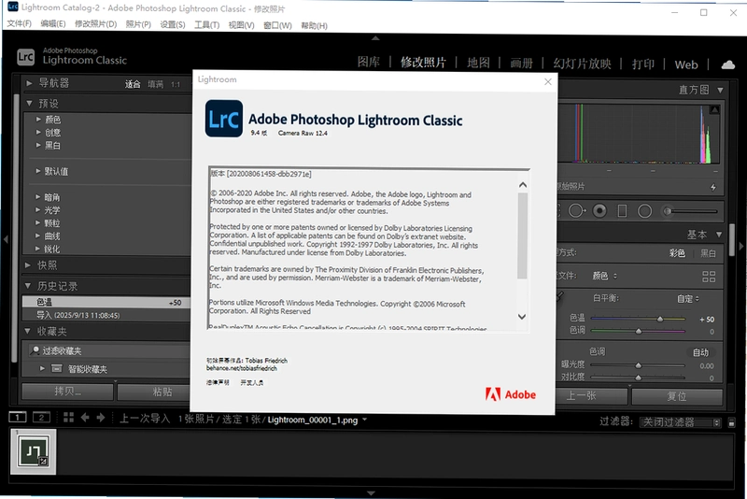Hide the bottom filmstrip arrow

pos(371,493)
